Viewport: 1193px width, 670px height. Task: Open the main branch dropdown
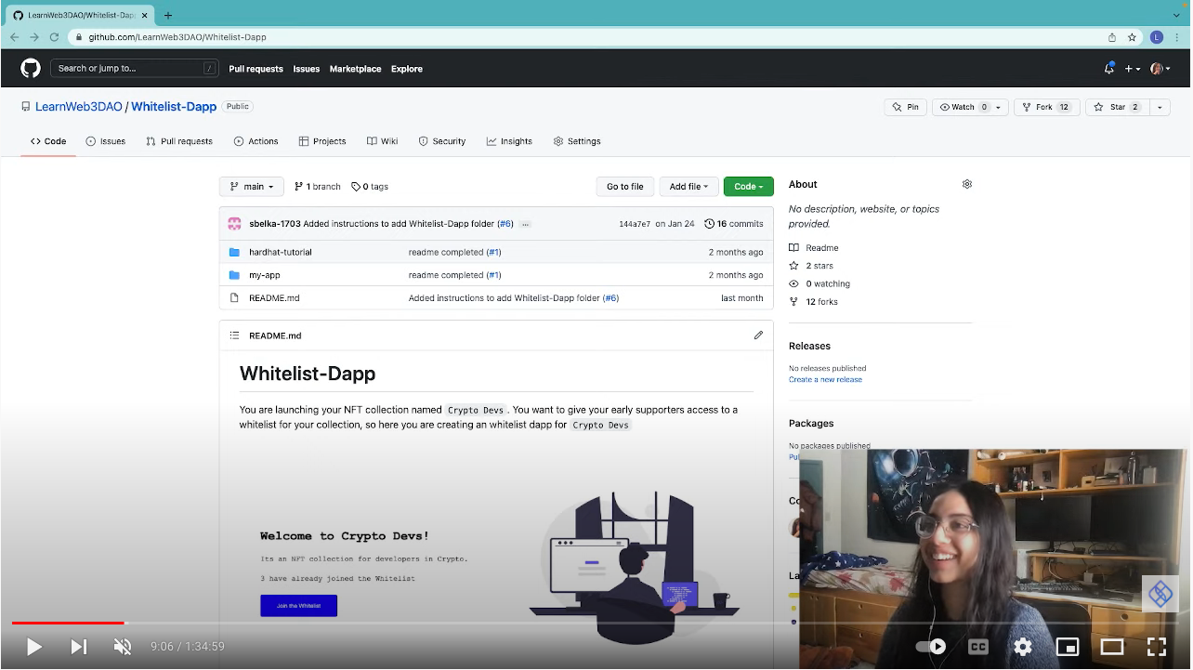click(x=252, y=187)
